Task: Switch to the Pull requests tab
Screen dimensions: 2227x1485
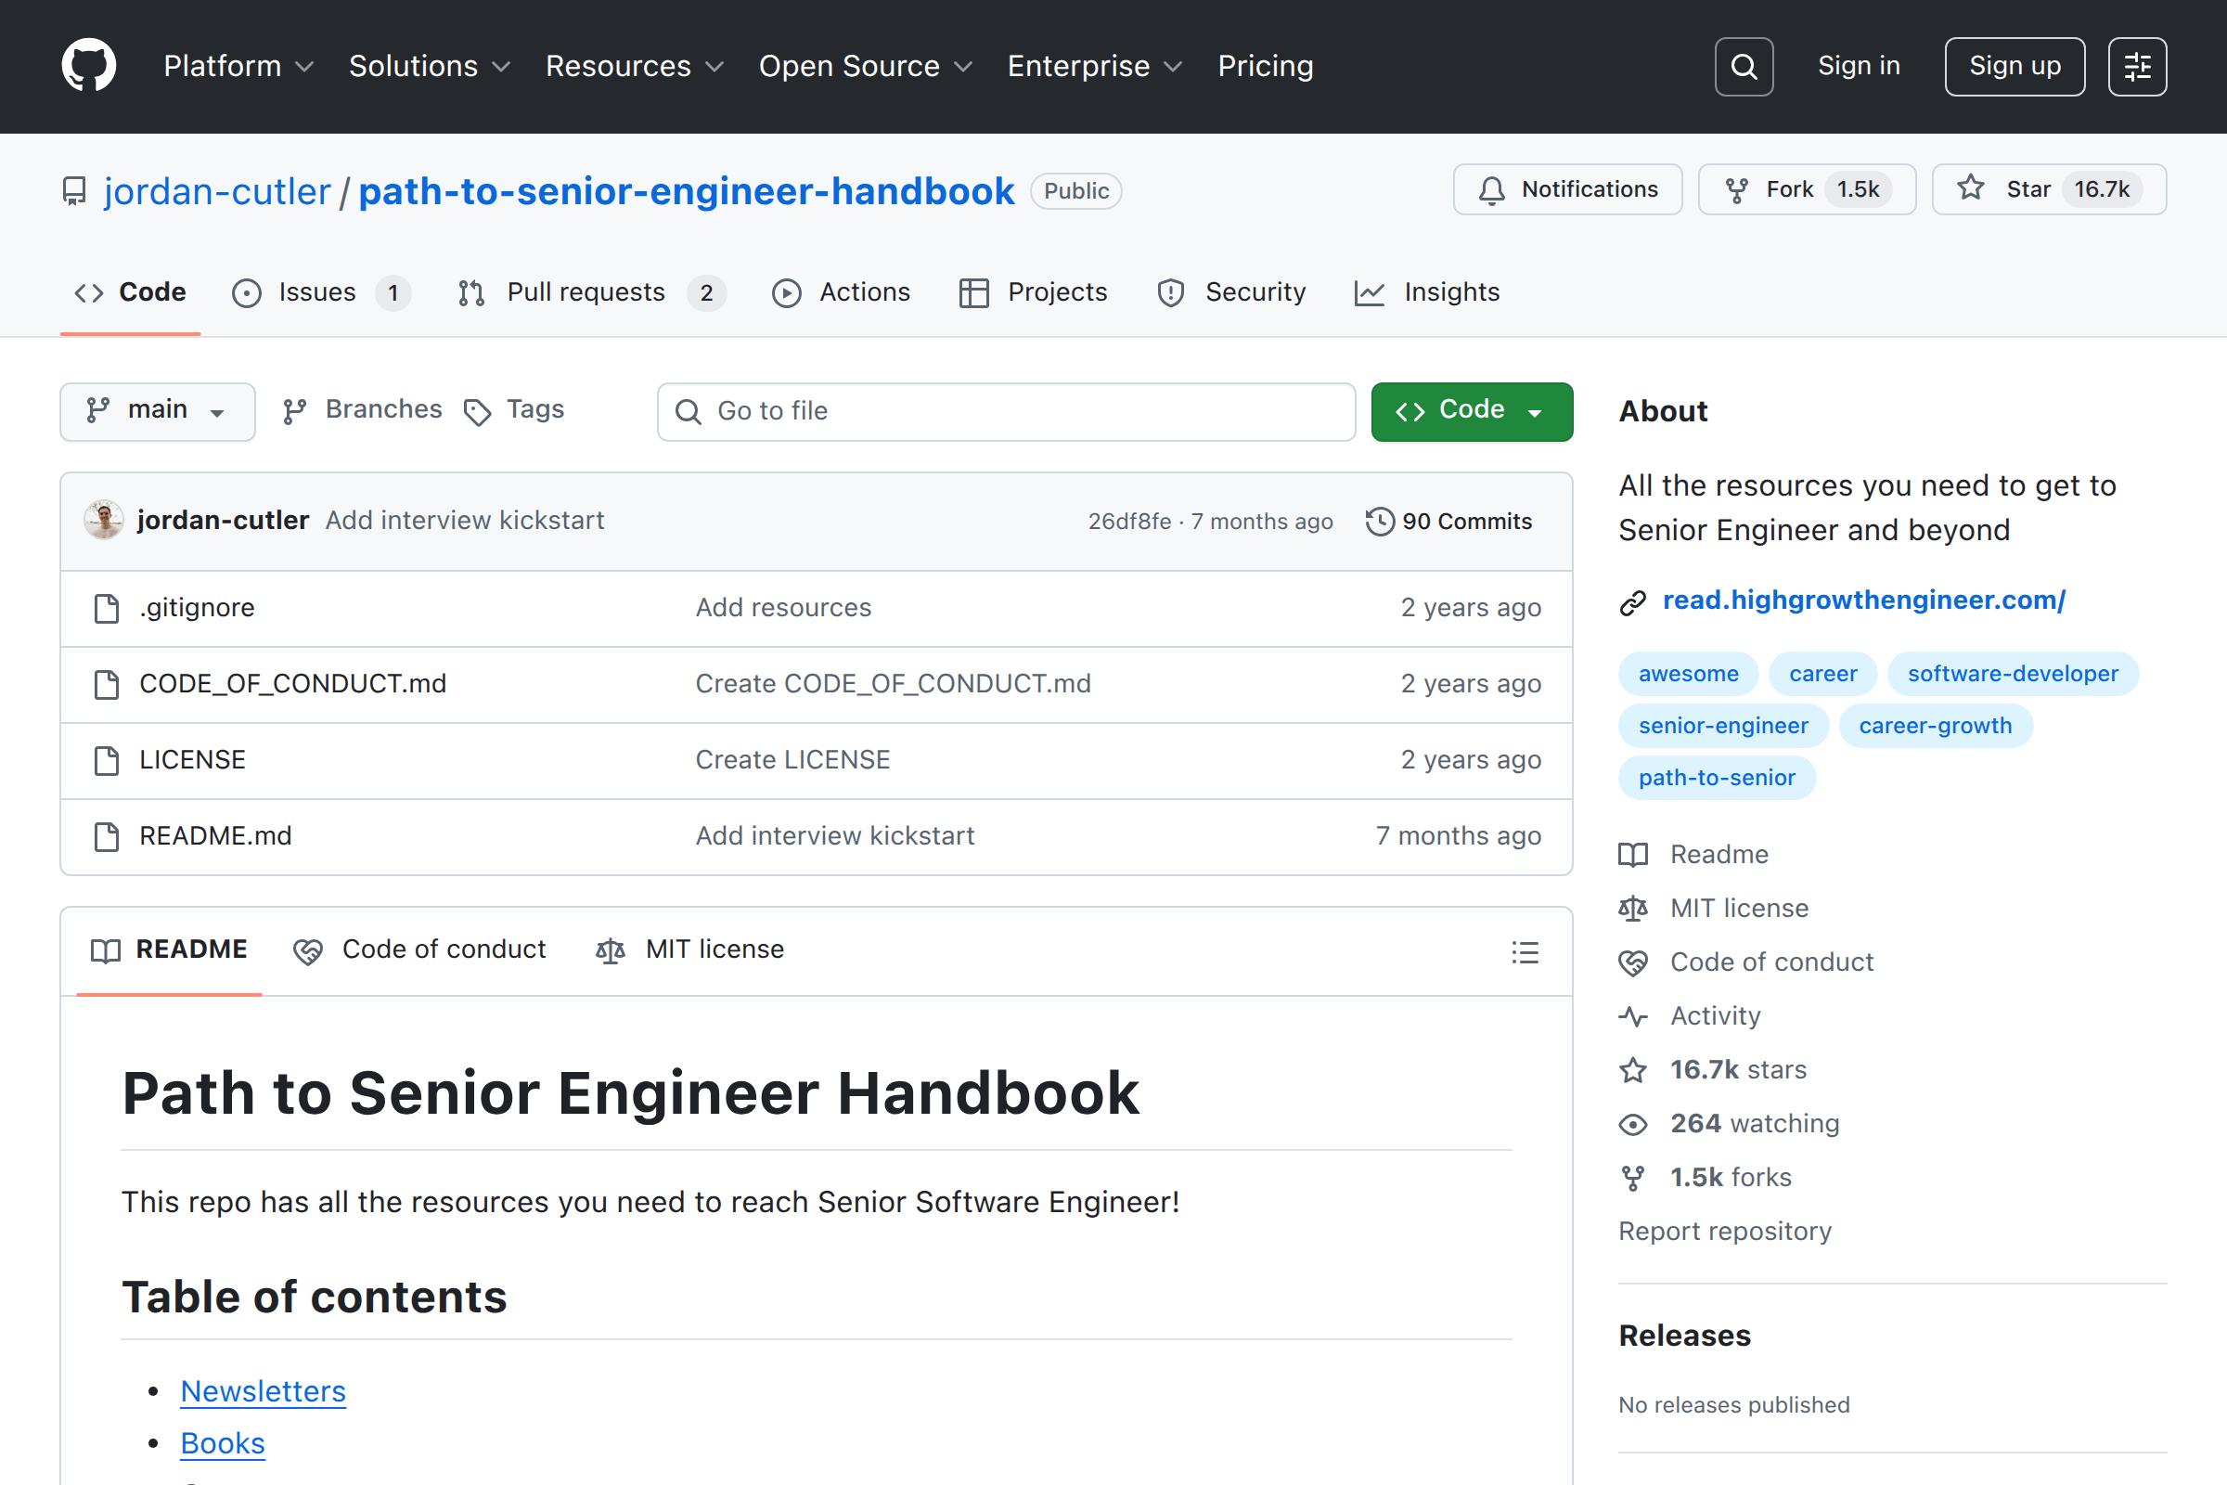Action: pos(591,292)
